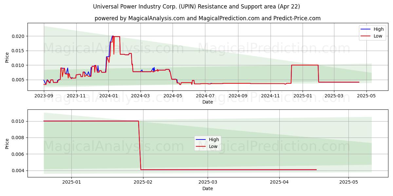Click the '0.004' price tick in bottom chart
Viewport: 393px width, 196px height.
click(19, 171)
